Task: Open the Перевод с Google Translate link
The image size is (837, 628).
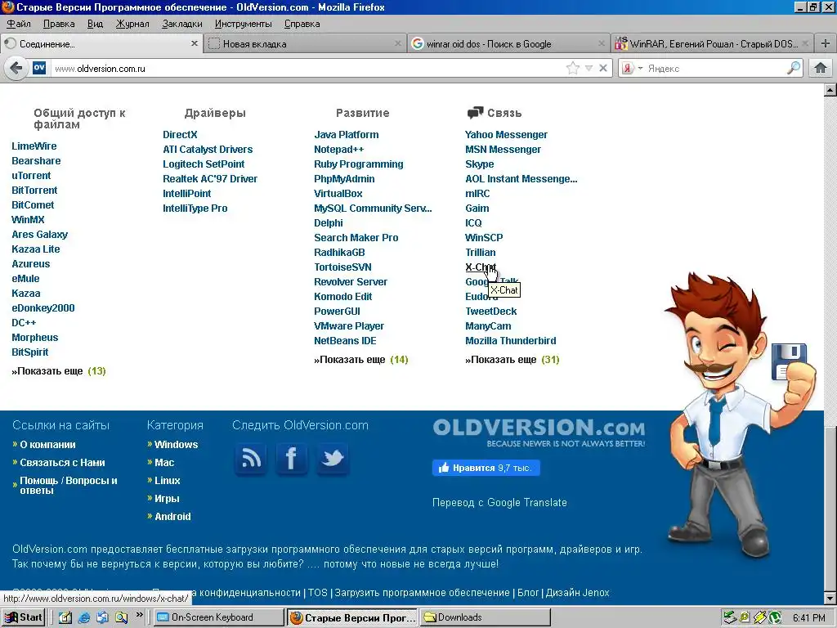Action: (499, 503)
